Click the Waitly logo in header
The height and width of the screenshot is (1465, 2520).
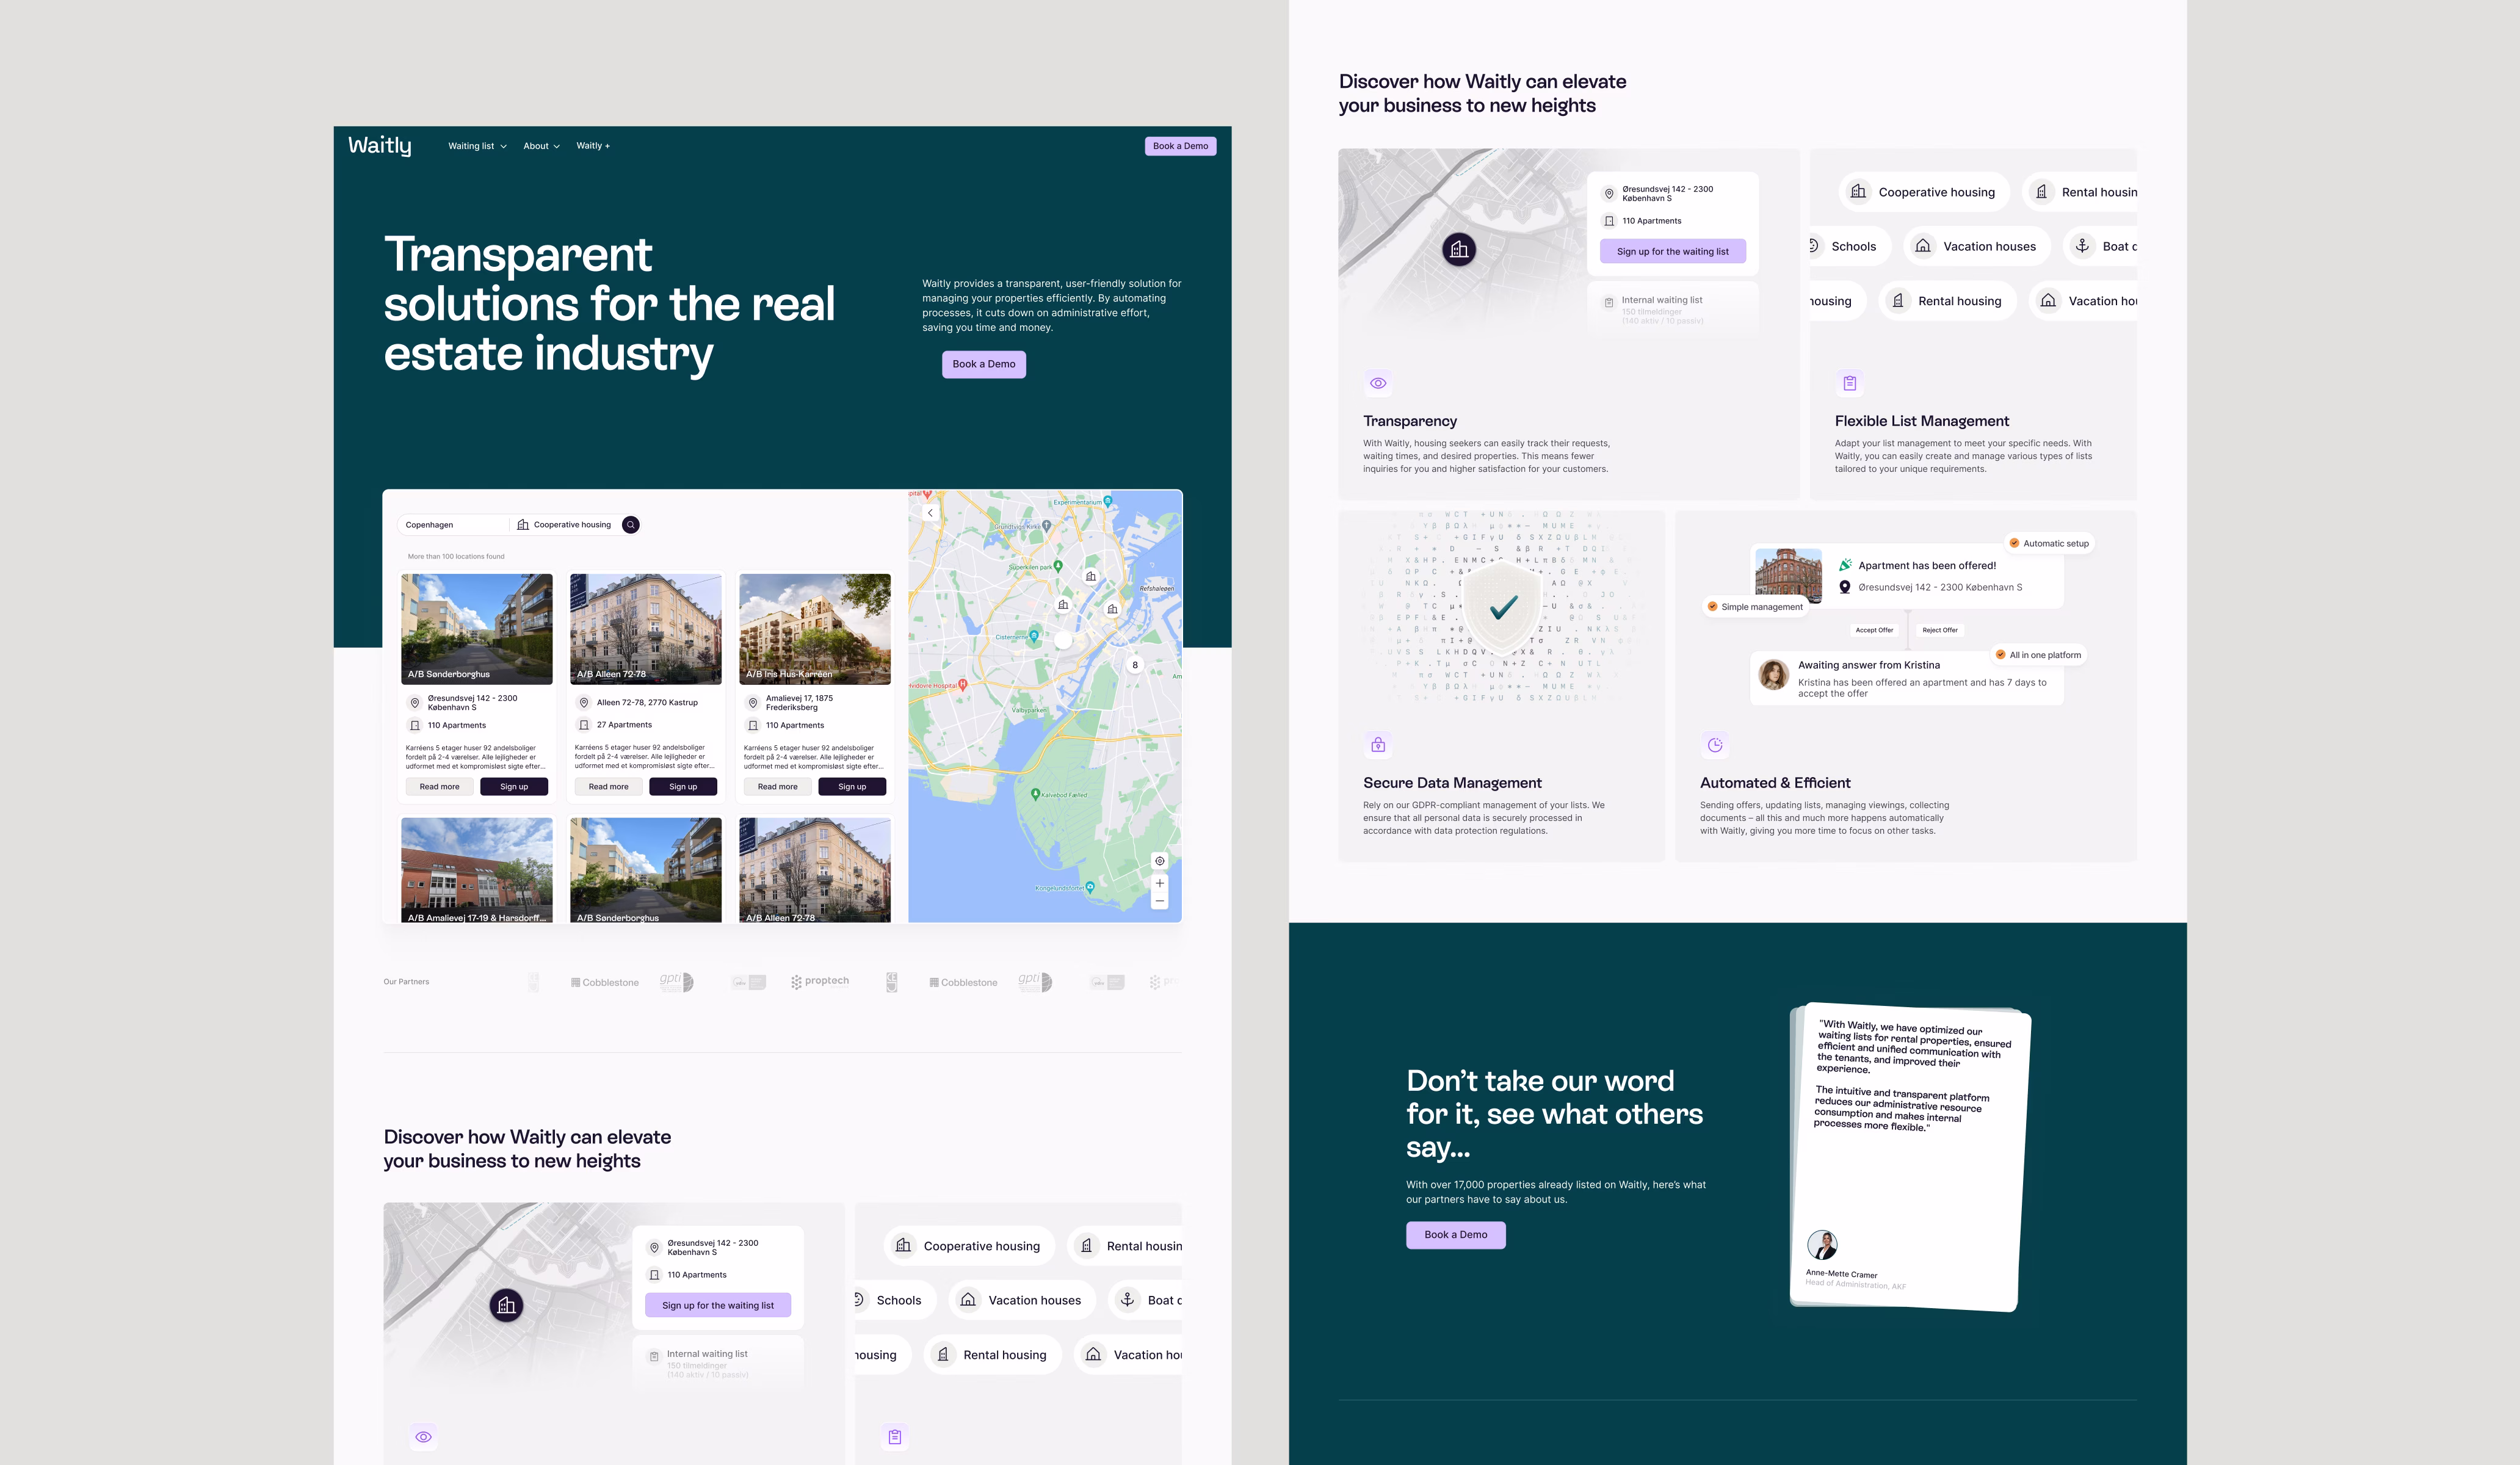point(380,146)
